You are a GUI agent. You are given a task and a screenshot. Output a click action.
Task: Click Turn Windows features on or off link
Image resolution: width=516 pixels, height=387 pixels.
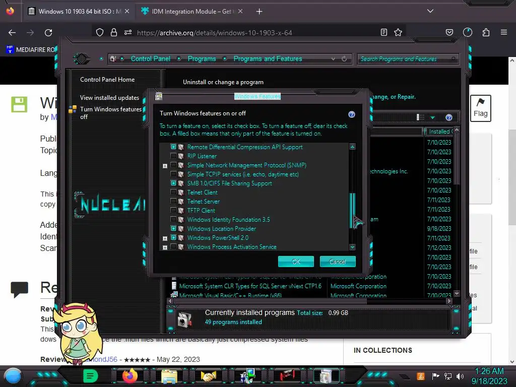point(110,113)
